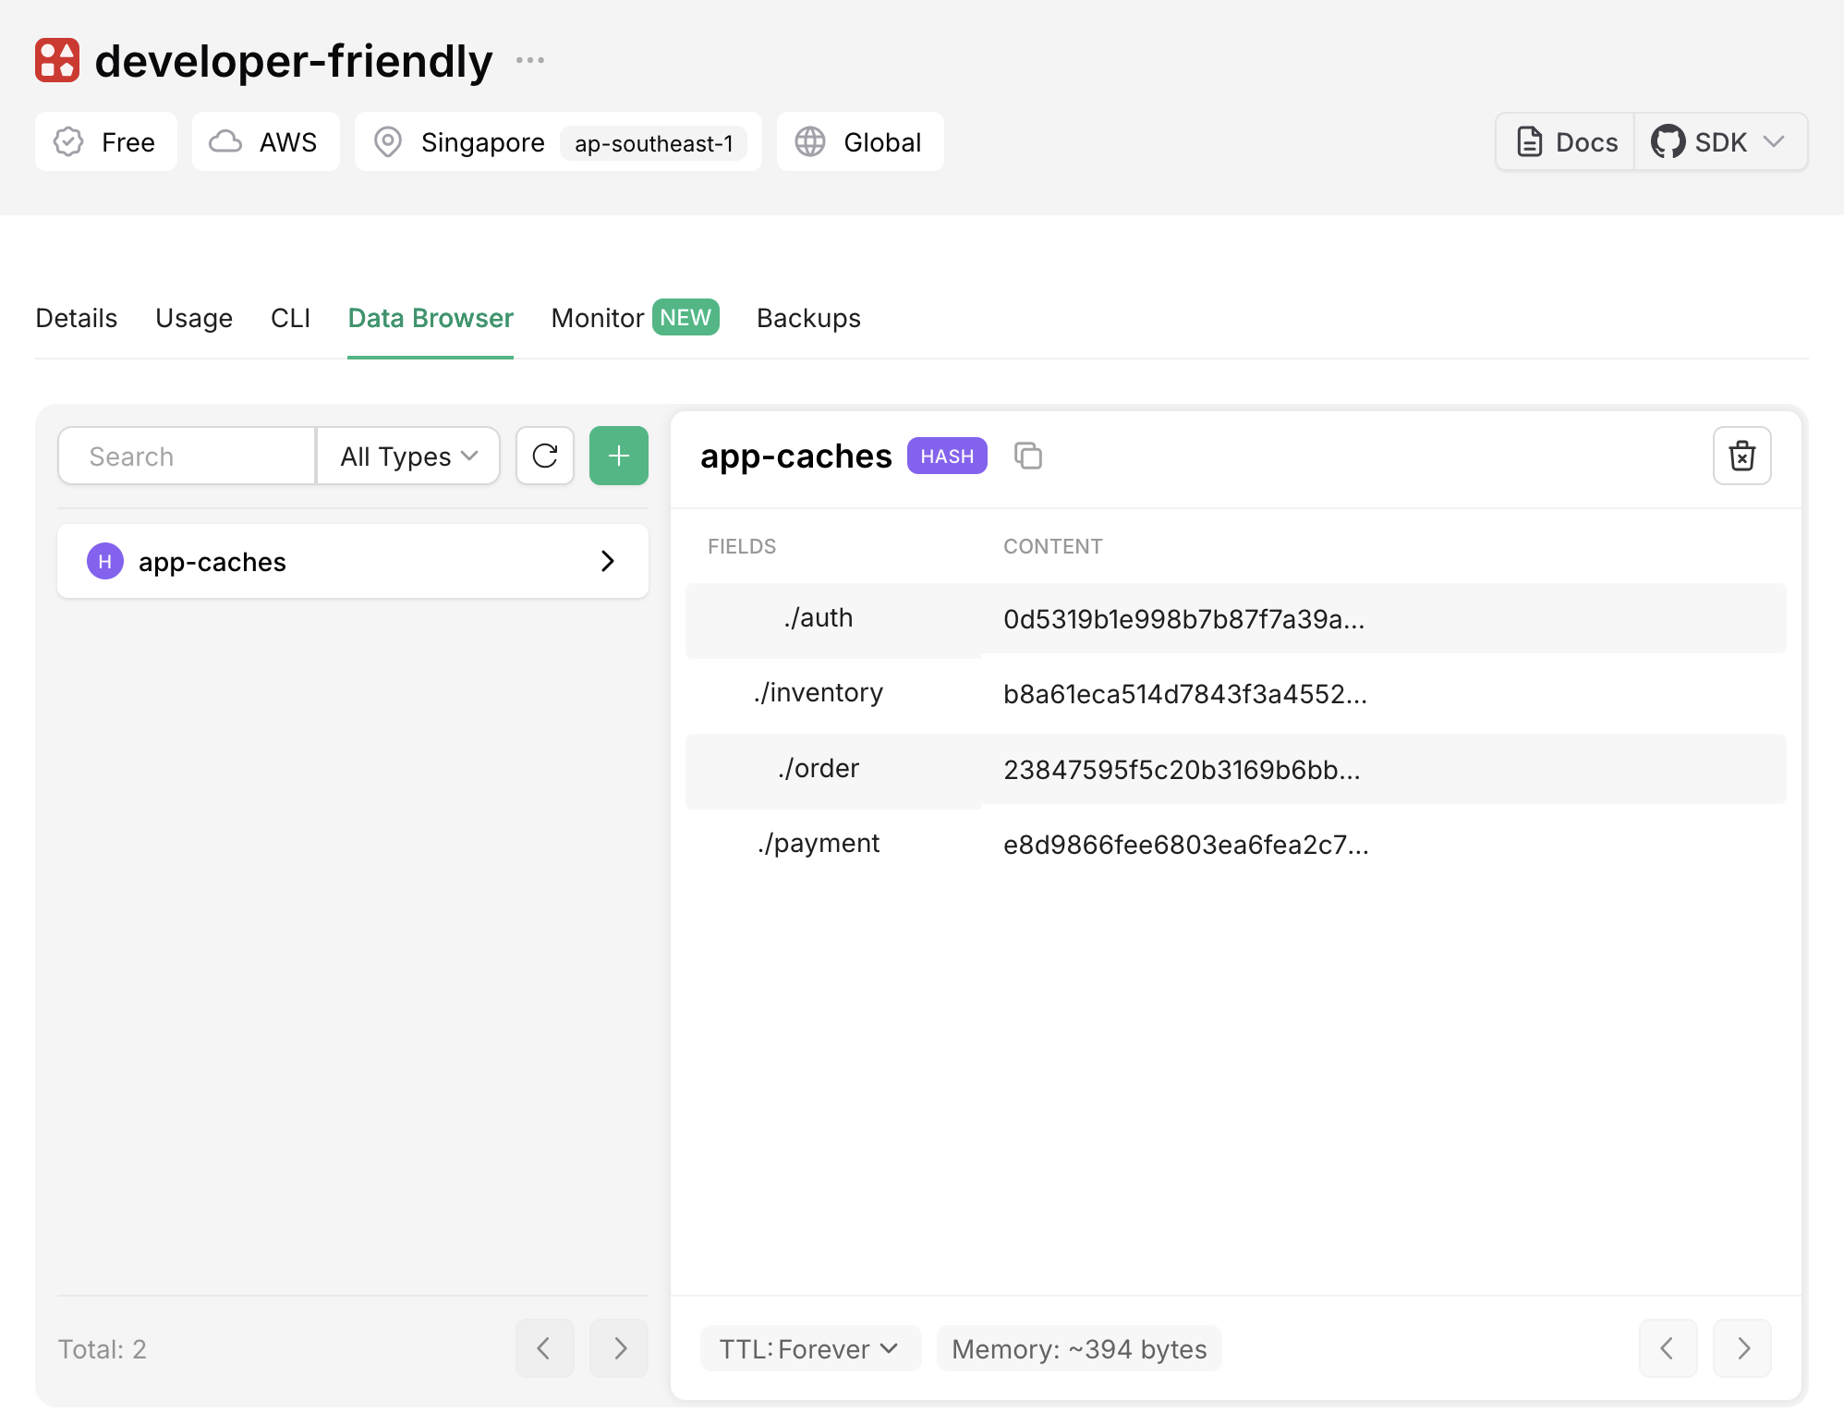The height and width of the screenshot is (1425, 1844).
Task: Copy the app-caches key name
Action: point(1027,456)
